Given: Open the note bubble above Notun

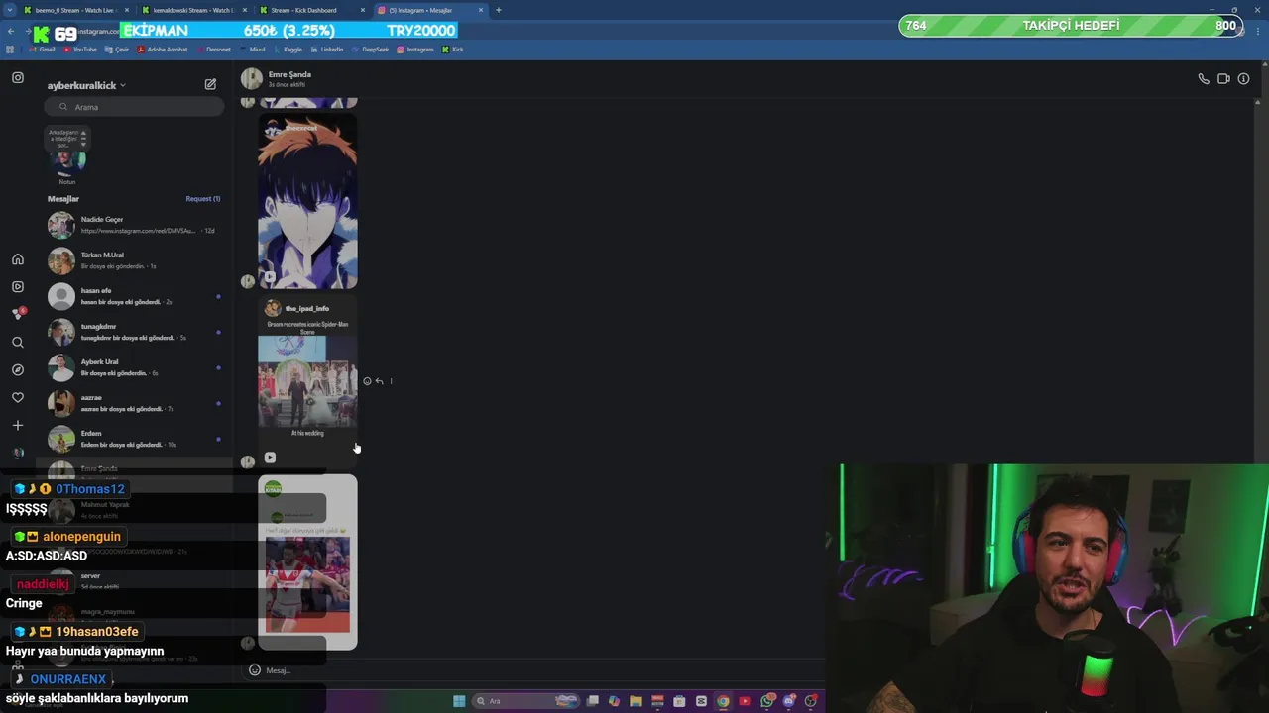Looking at the screenshot, I should pos(67,139).
